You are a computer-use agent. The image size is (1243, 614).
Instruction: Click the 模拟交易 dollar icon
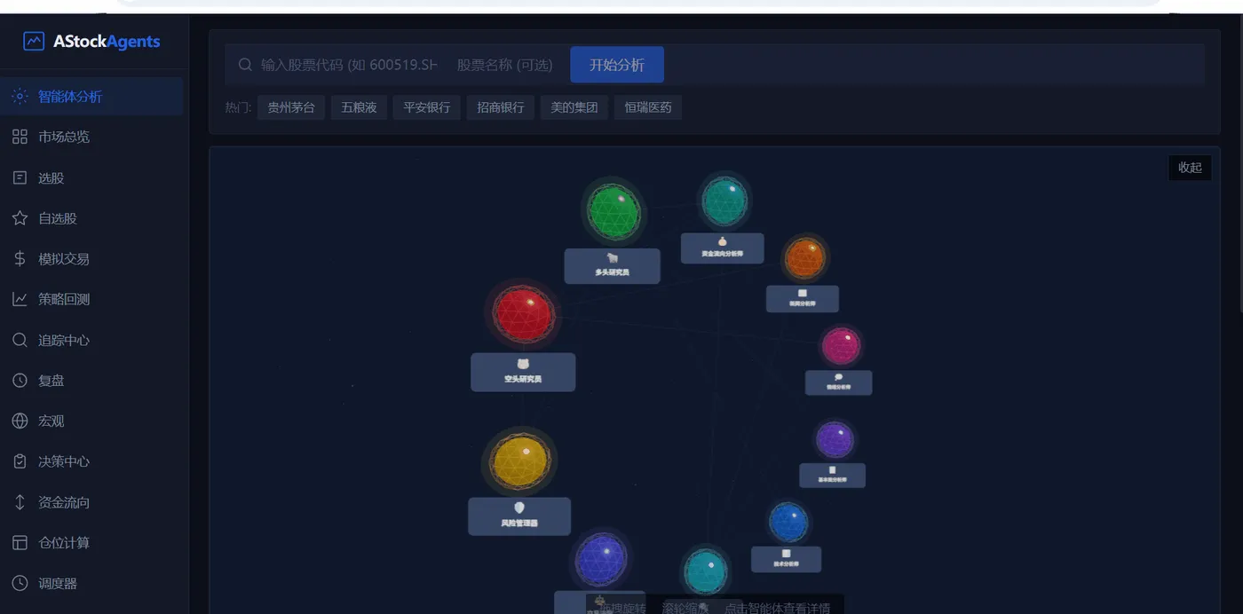(20, 259)
